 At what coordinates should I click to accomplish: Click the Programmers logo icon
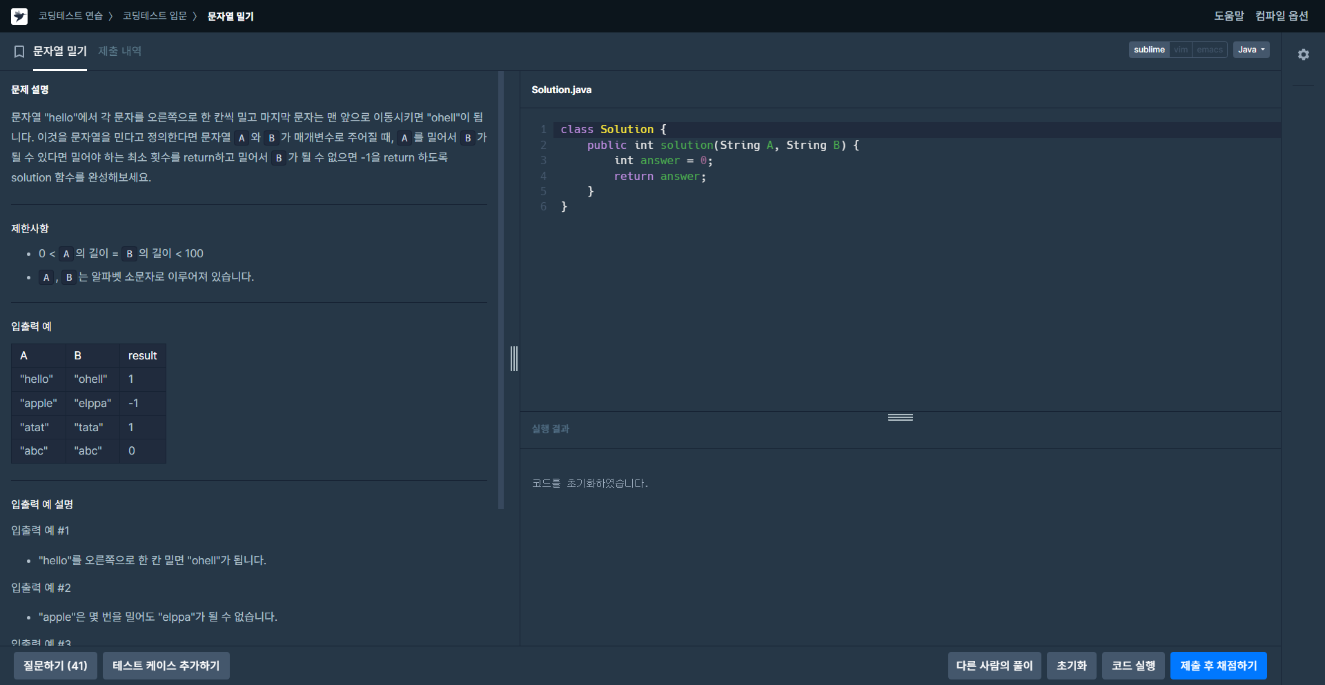coord(19,16)
